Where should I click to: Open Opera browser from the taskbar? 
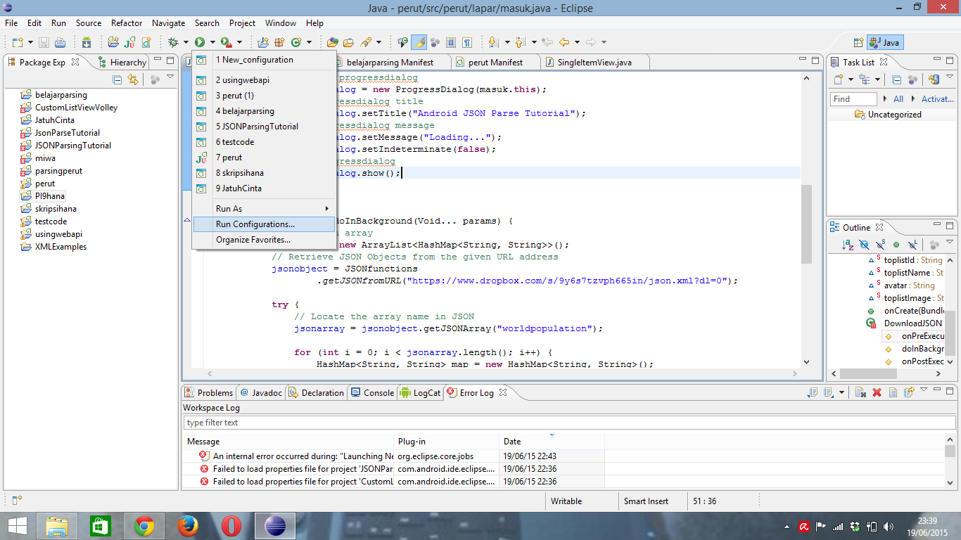pos(231,525)
